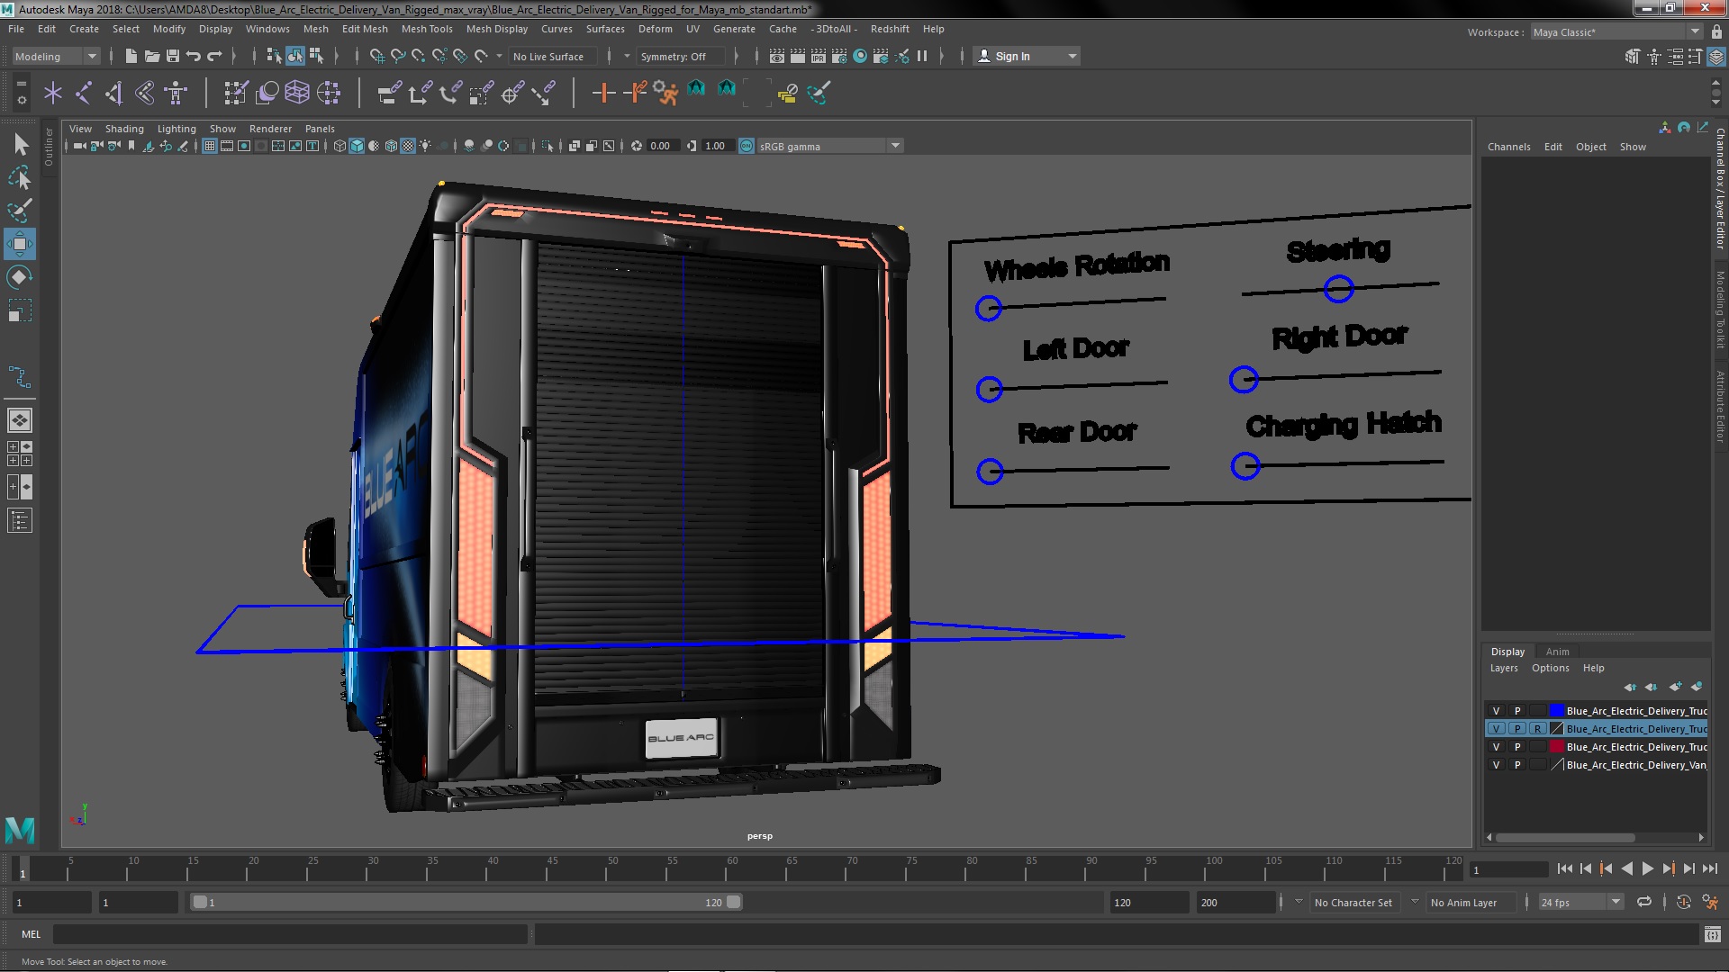Toggle visibility V of highlighted layer
Image resolution: width=1729 pixels, height=972 pixels.
coord(1496,729)
